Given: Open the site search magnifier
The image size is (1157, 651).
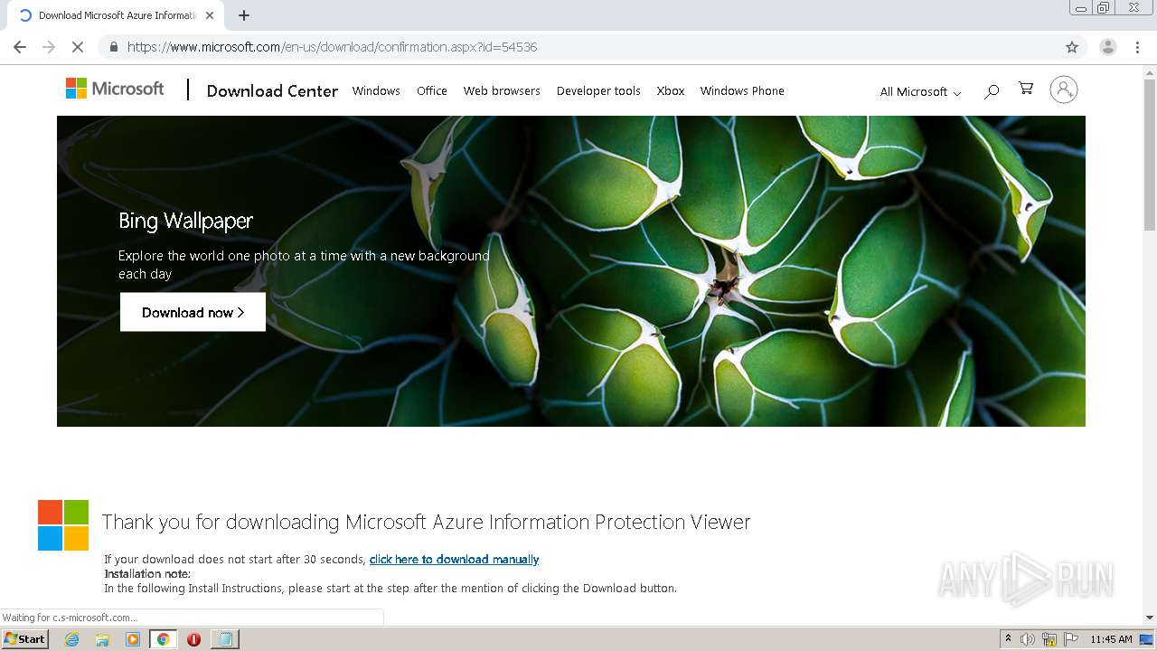Looking at the screenshot, I should click(x=992, y=90).
